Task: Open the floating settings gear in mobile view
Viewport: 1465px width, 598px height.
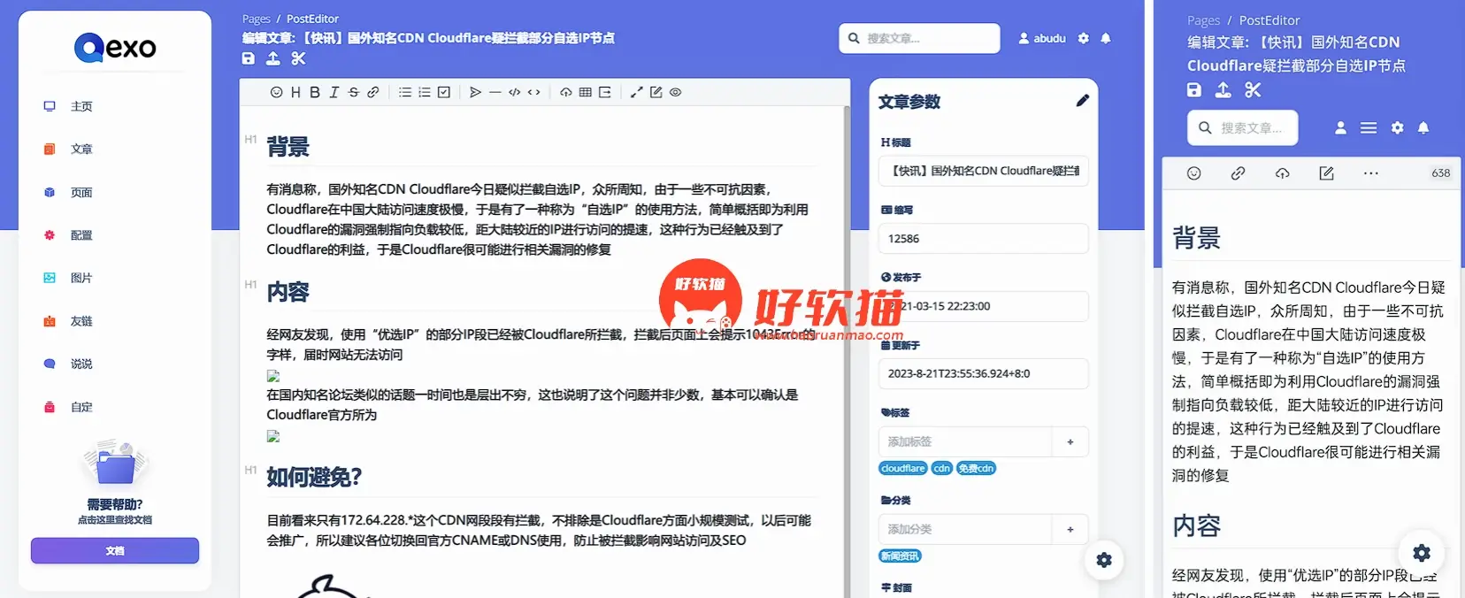Action: 1422,553
